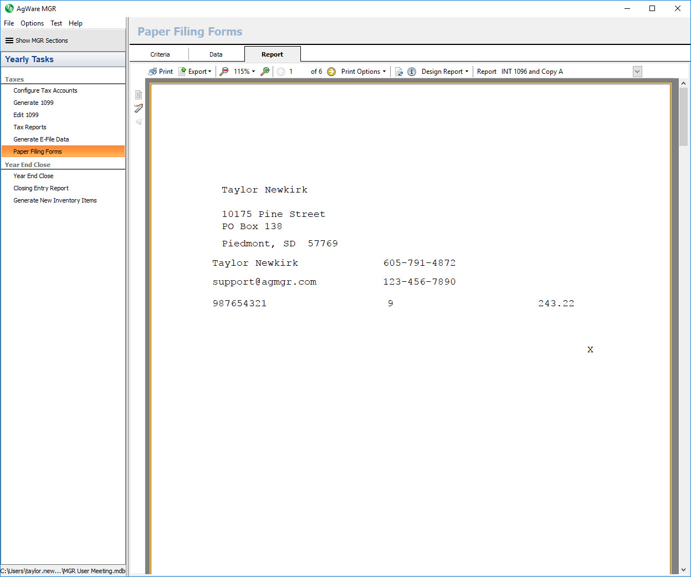The image size is (691, 577).
Task: Switch to the Criteria tab
Action: [x=160, y=54]
